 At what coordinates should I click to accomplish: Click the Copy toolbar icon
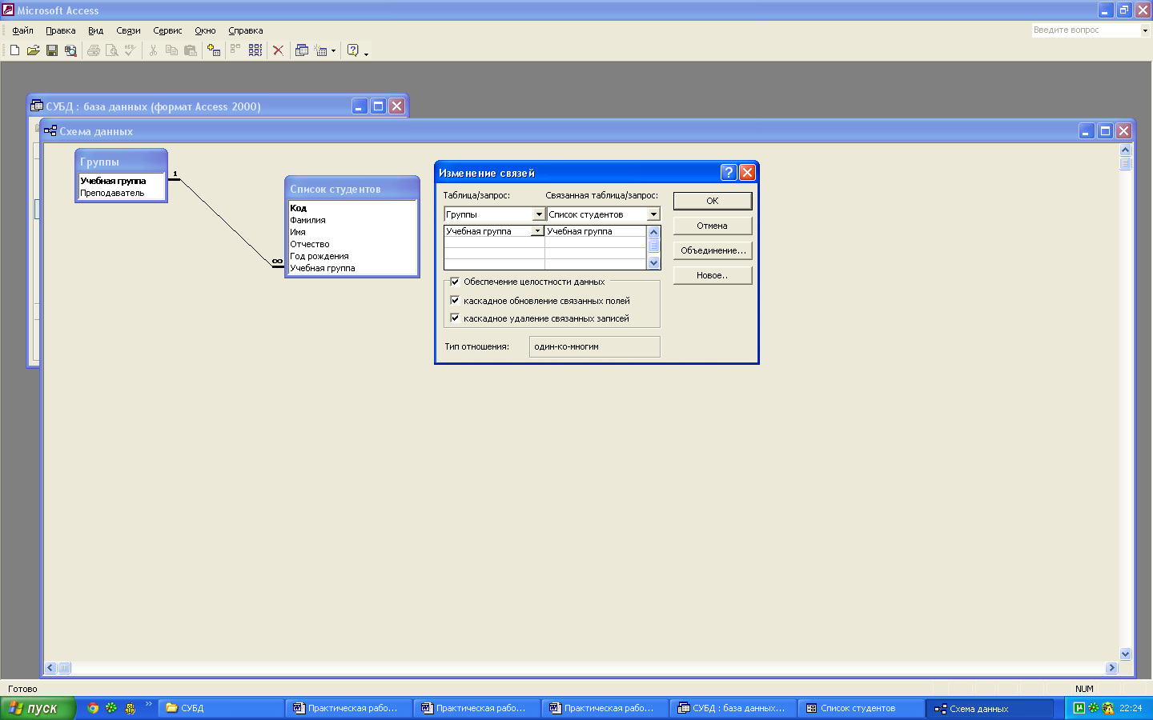(x=171, y=50)
